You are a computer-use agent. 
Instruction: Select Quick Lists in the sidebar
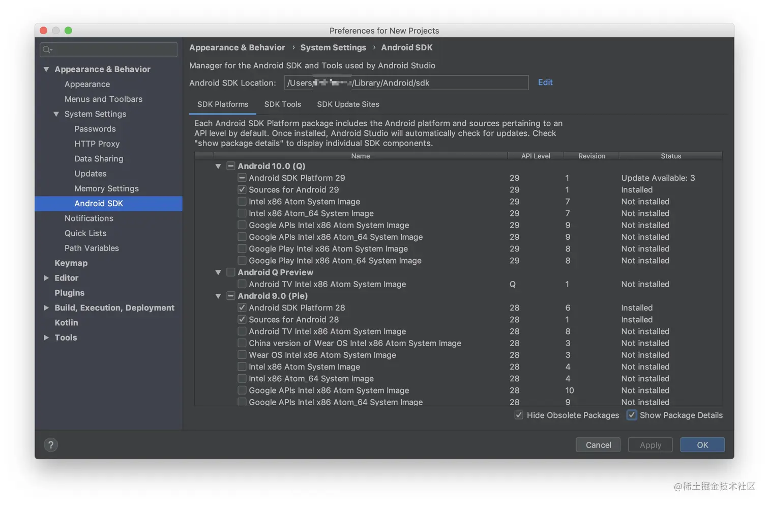[x=85, y=233]
